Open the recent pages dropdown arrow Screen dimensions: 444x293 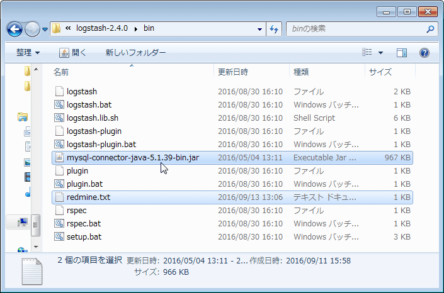tap(45, 29)
